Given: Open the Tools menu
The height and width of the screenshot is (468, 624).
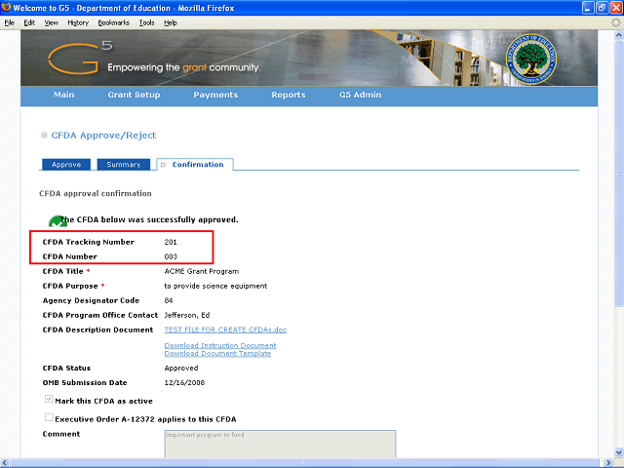Looking at the screenshot, I should pyautogui.click(x=147, y=22).
